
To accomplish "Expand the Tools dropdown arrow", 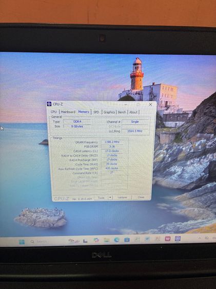I will [x=110, y=197].
